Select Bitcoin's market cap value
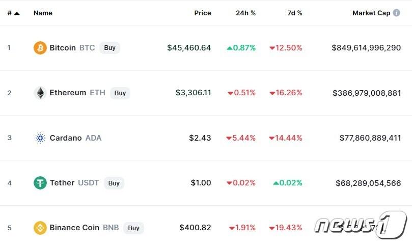Image resolution: width=412 pixels, height=245 pixels. (366, 48)
